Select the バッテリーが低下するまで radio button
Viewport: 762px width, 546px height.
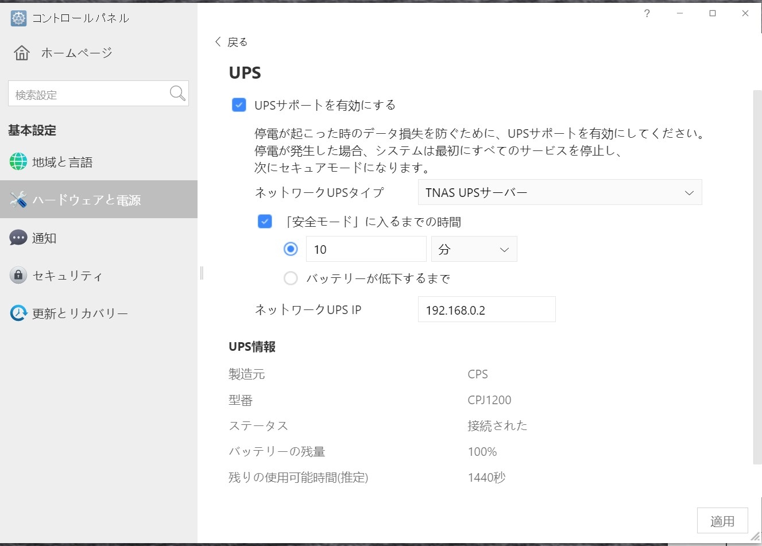click(x=291, y=278)
